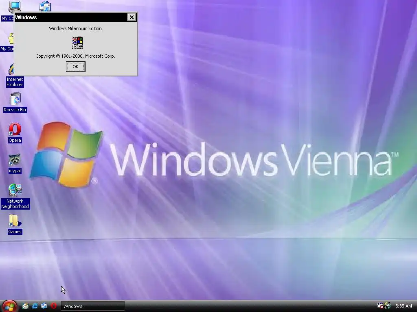
Task: Select the My Documents folder icon
Action: [11, 39]
